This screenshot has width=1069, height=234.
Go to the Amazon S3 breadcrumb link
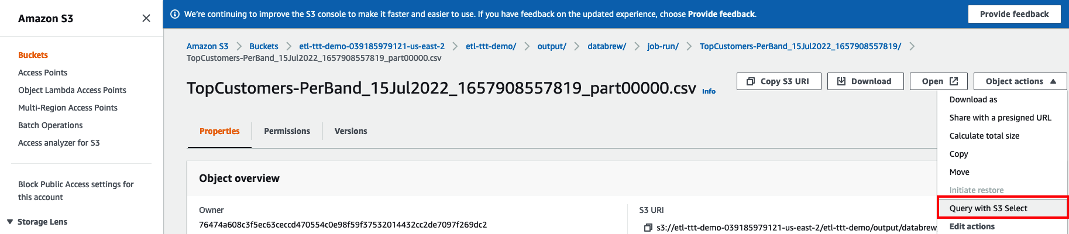tap(207, 46)
